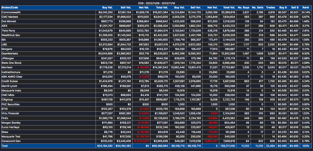
Task: Select the Virtu Financial broker name
Action: 10,113
